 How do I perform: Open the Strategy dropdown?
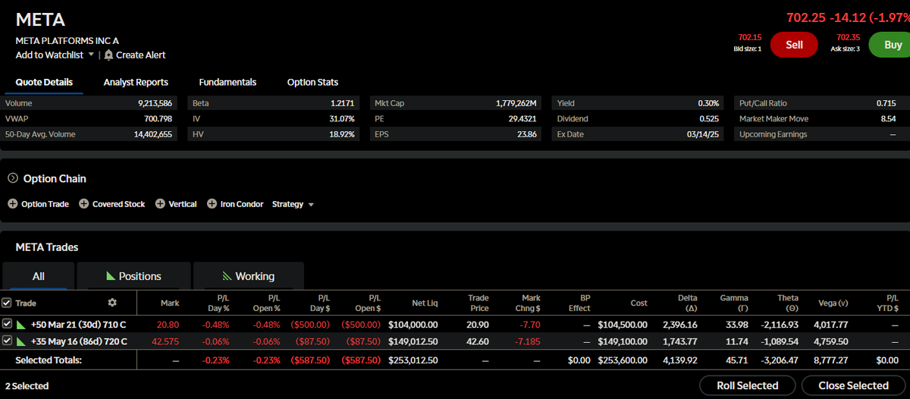click(293, 204)
